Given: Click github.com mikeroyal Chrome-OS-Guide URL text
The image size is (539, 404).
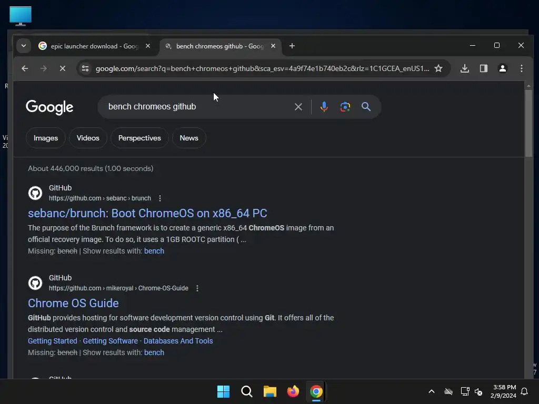Looking at the screenshot, I should click(x=118, y=288).
